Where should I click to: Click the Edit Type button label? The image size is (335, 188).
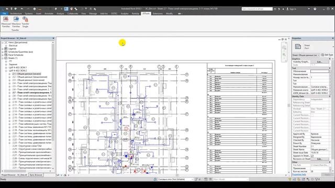(x=329, y=55)
